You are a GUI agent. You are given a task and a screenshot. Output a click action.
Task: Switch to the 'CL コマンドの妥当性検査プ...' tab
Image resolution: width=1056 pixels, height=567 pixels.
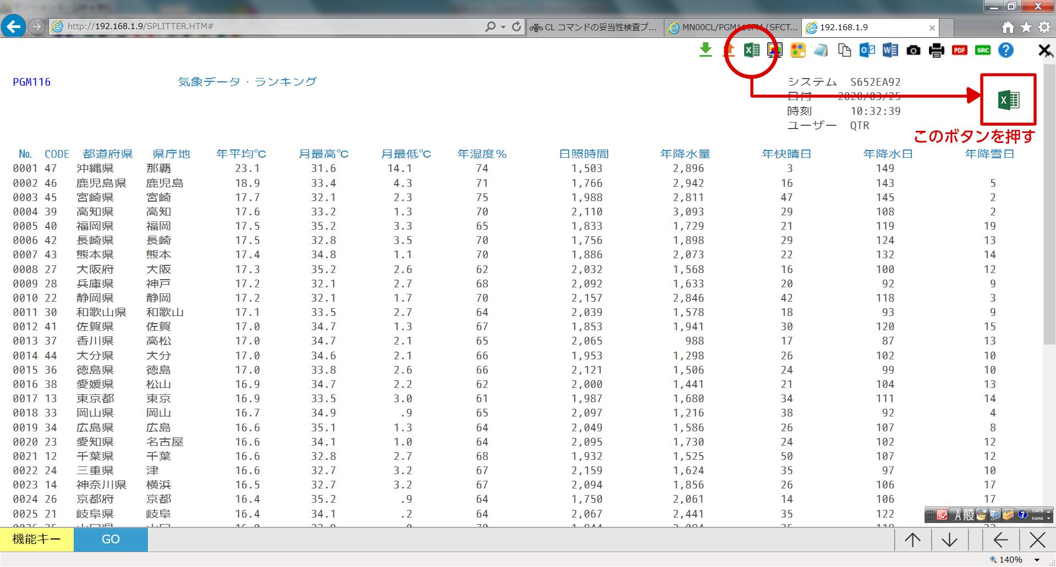pyautogui.click(x=595, y=27)
